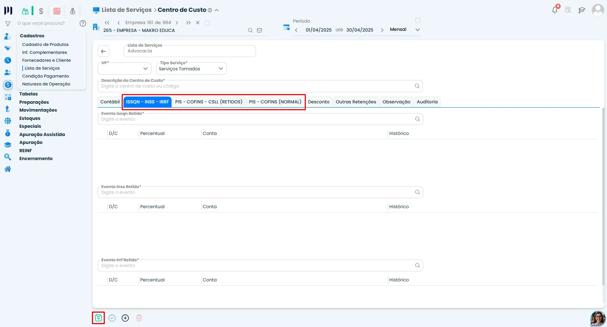Click the back arrow button beside Lista de Serviços
Viewport: 607px width, 327px height.
103,51
